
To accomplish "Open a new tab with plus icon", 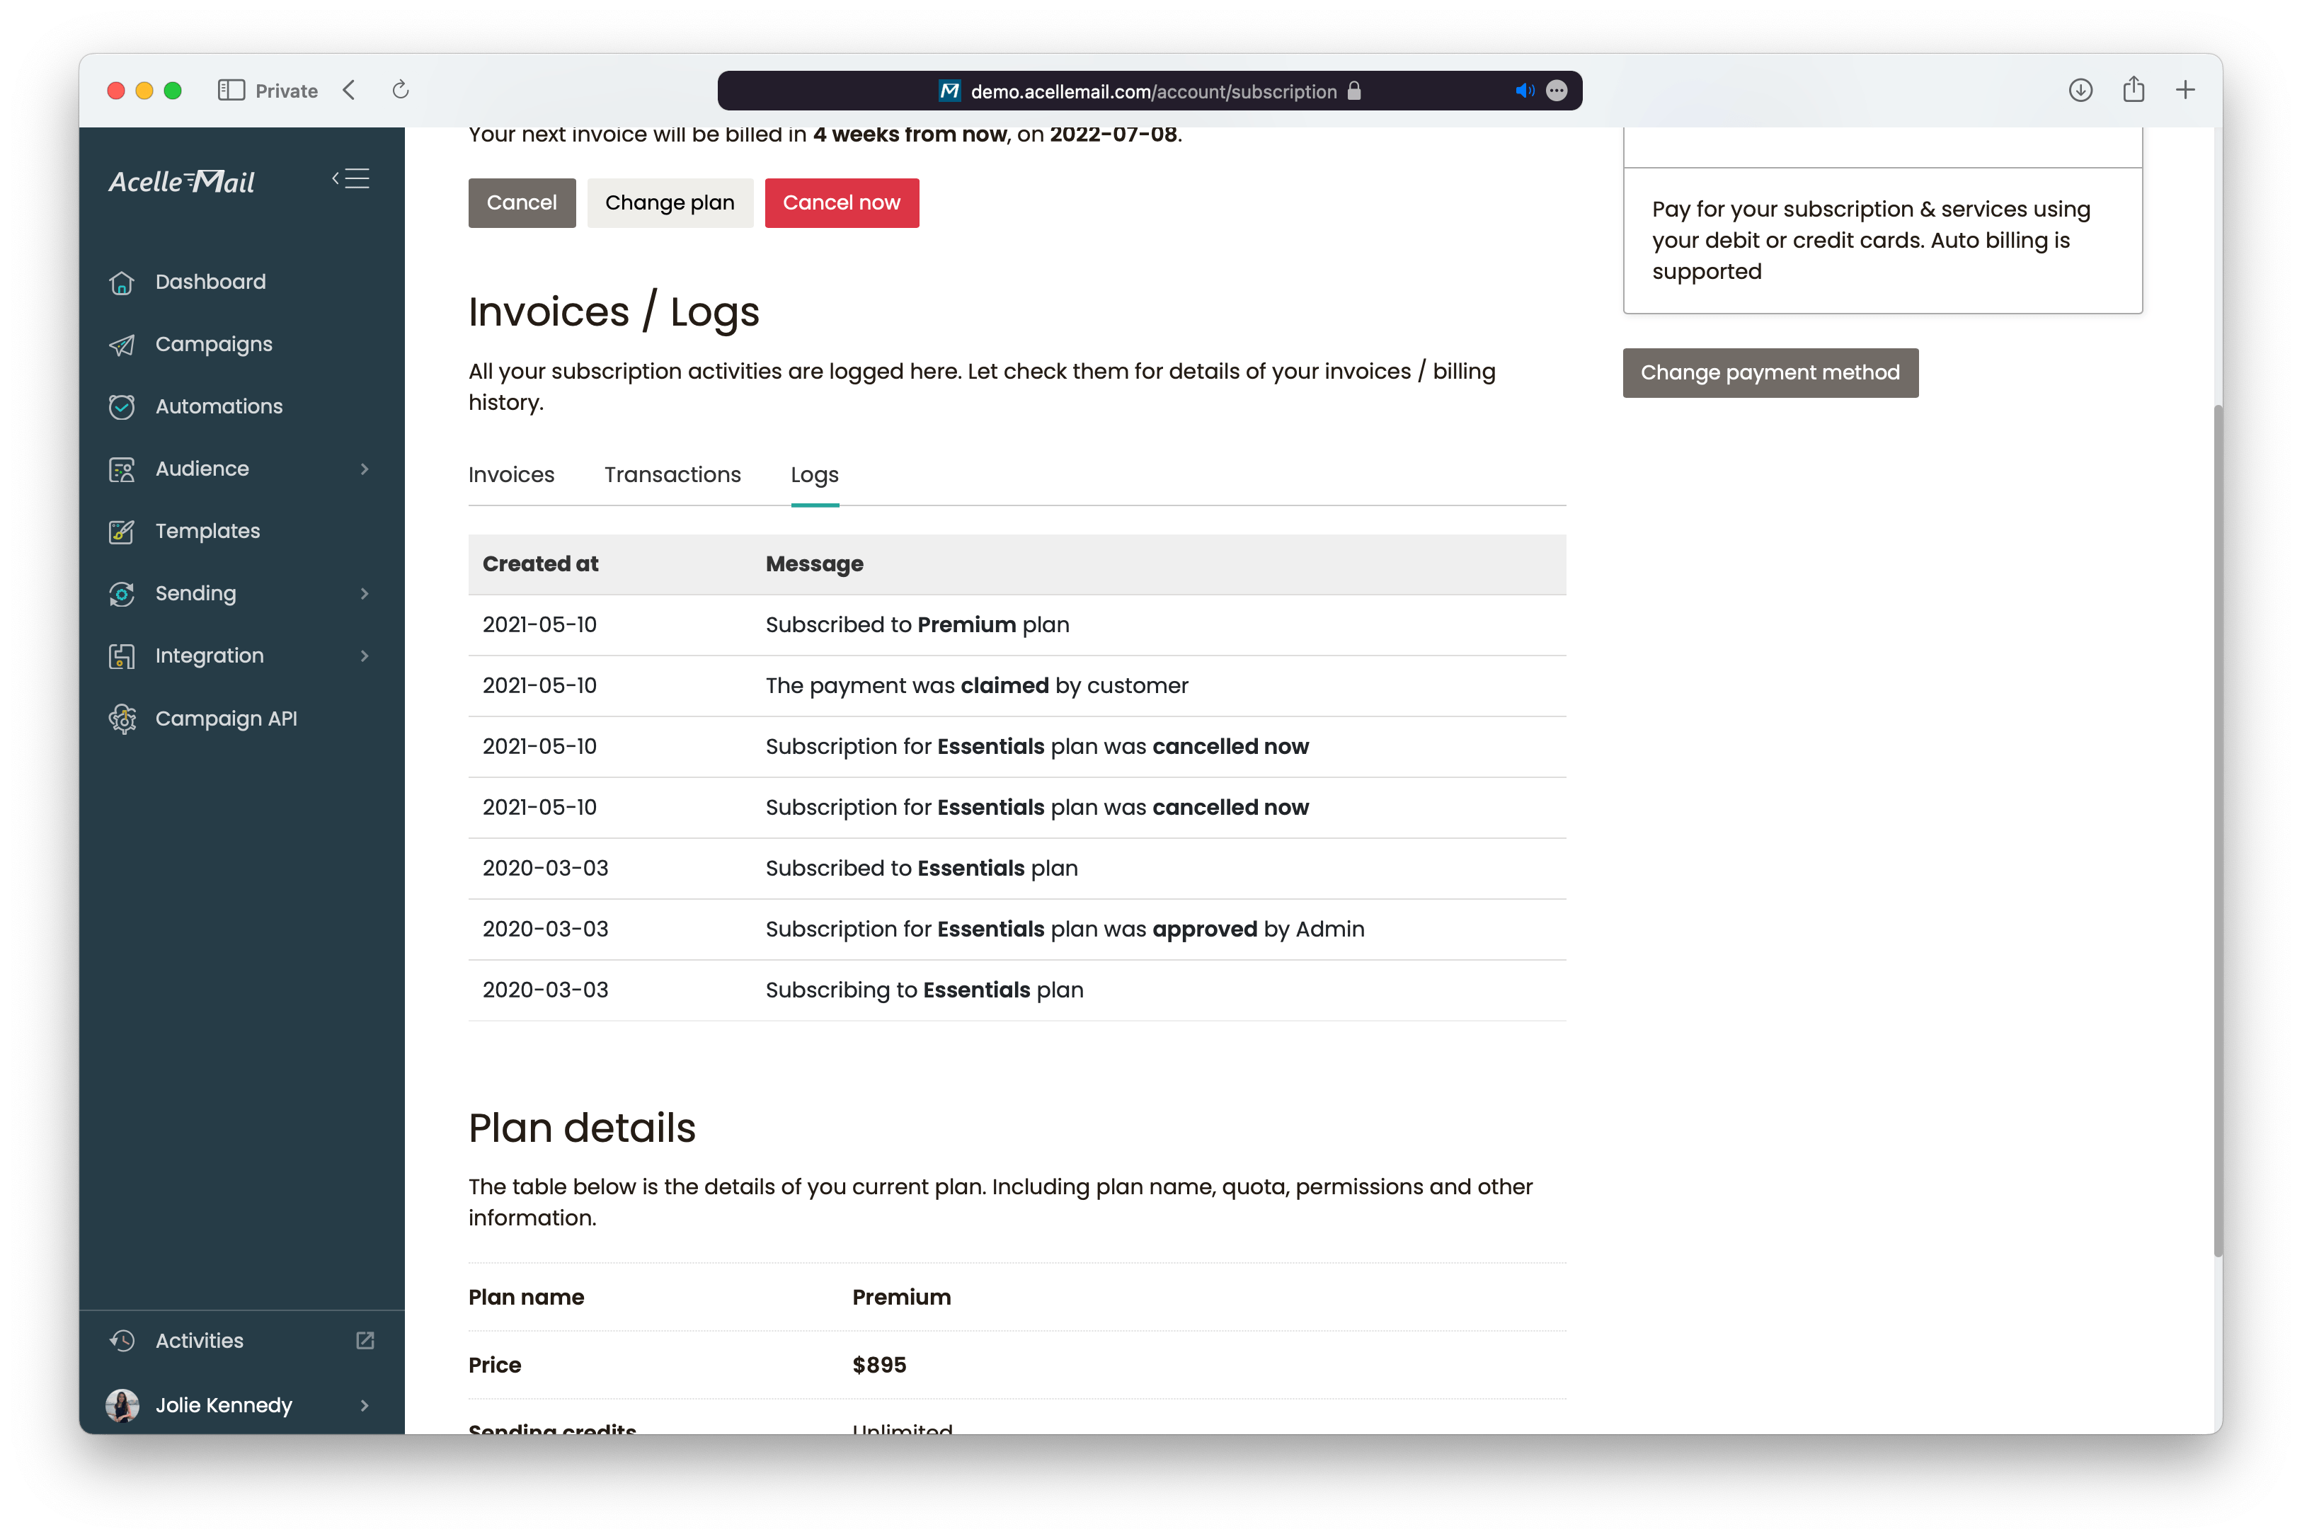I will click(2185, 91).
